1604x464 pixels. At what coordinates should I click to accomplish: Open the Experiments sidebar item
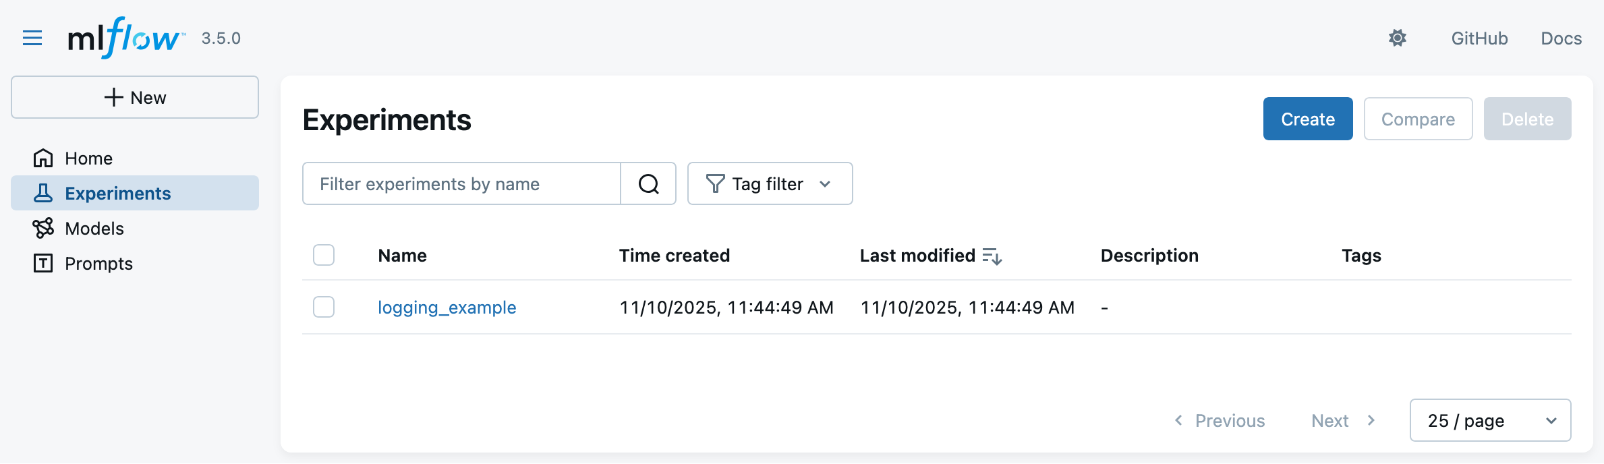coord(117,194)
